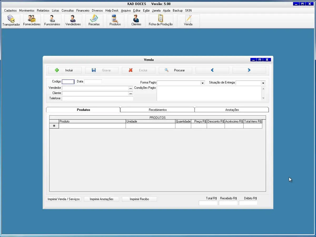The height and width of the screenshot is (237, 316).
Task: Focus the Cliente input field
Action: point(95,93)
